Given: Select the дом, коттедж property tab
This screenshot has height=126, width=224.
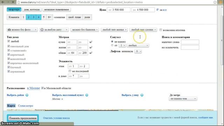Looking at the screenshot, I should pyautogui.click(x=32, y=9).
